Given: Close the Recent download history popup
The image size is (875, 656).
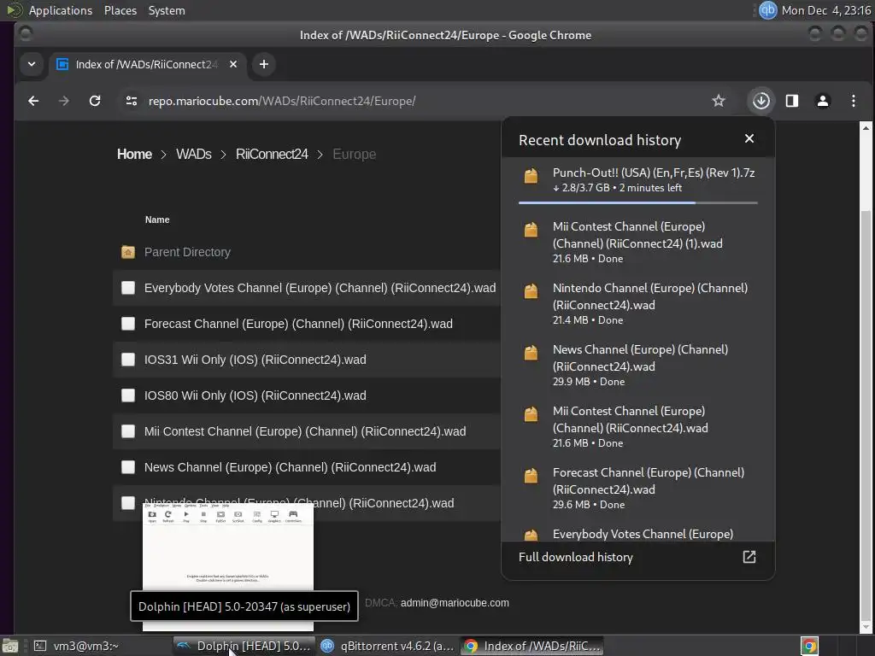Looking at the screenshot, I should click(749, 138).
